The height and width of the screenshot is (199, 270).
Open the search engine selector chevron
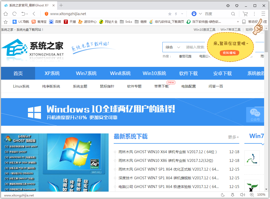coord(200,14)
